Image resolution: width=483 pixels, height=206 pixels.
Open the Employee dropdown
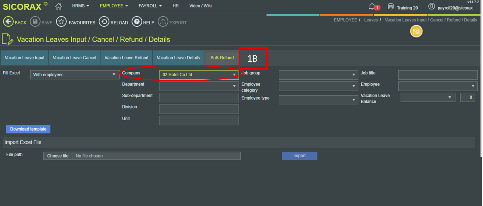(x=438, y=86)
